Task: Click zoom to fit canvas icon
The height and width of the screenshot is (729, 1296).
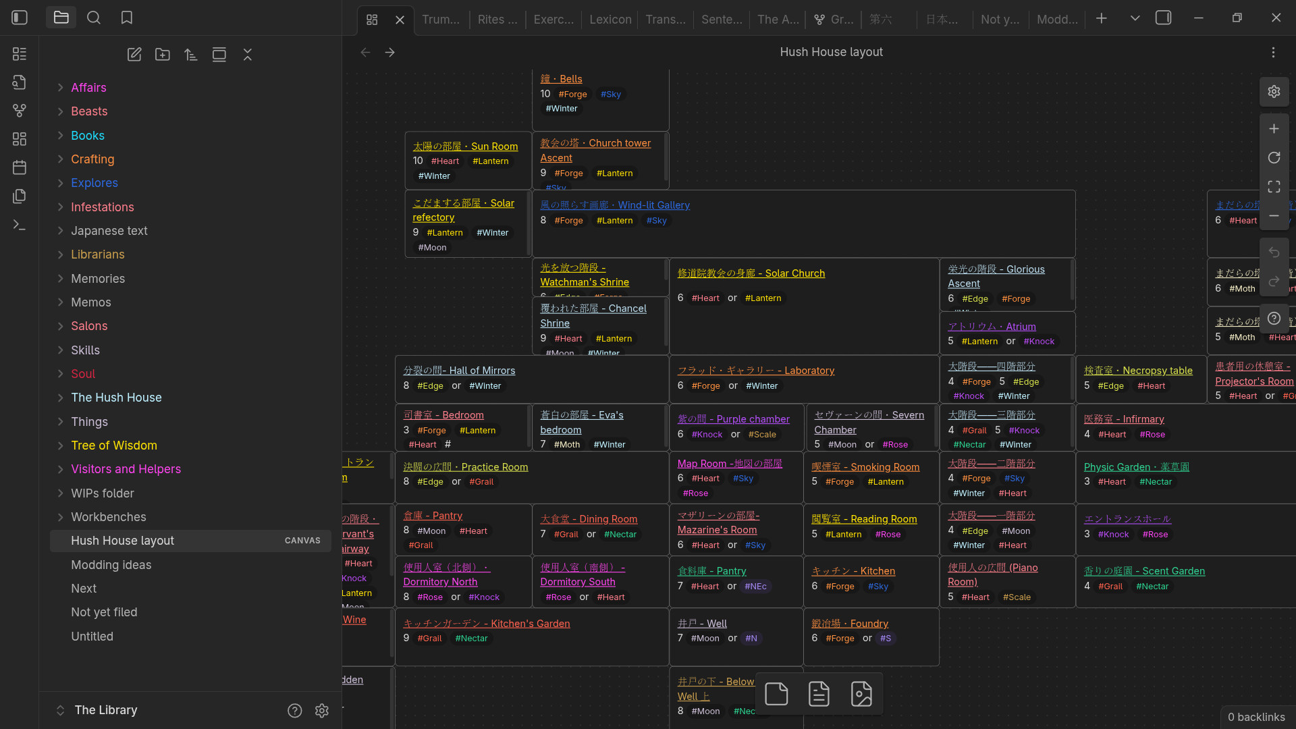Action: click(1274, 186)
